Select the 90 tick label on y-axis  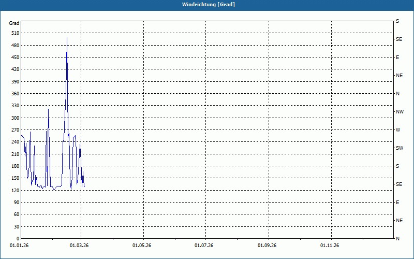tap(16, 203)
